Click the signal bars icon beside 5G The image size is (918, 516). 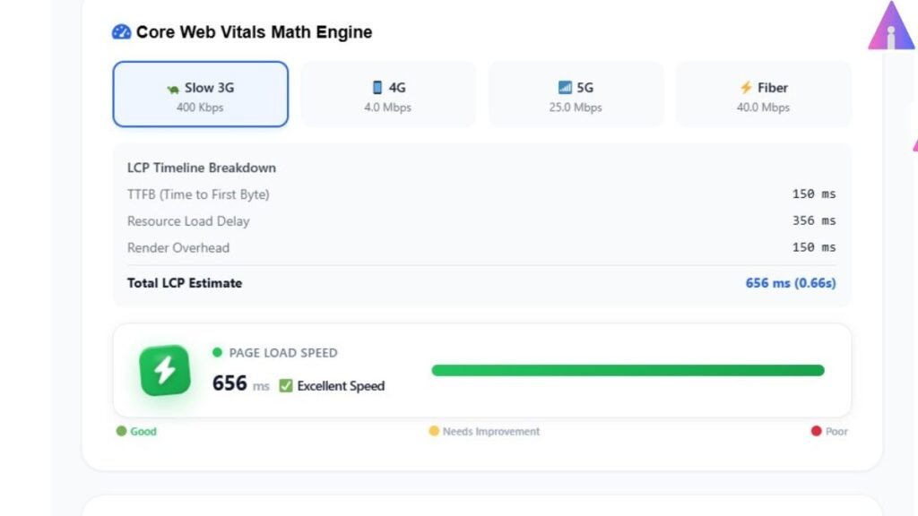565,88
